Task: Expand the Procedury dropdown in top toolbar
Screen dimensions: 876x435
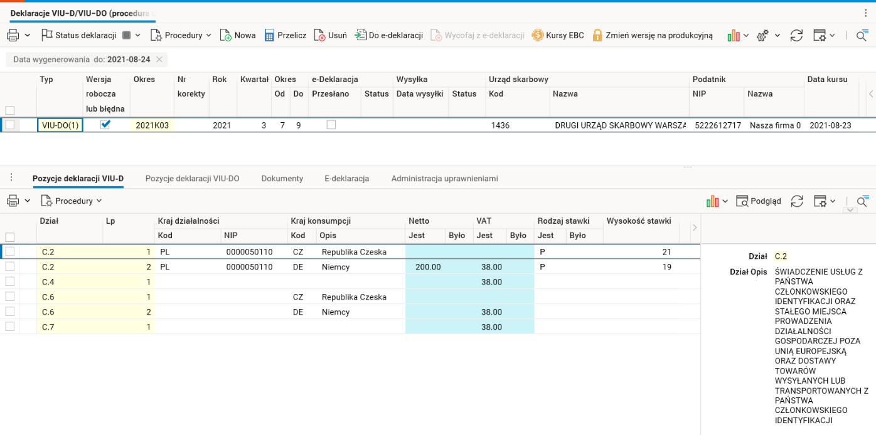Action: tap(209, 36)
